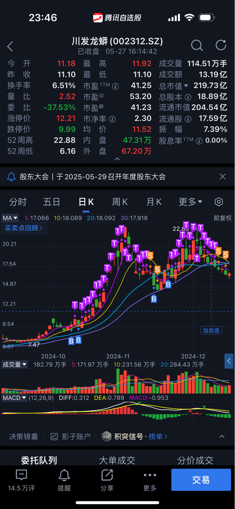Switch to 月K chart tab

pos(154,202)
